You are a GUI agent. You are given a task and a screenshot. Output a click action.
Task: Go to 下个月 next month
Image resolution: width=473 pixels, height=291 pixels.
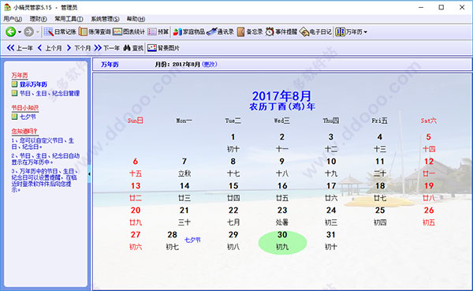coord(78,48)
